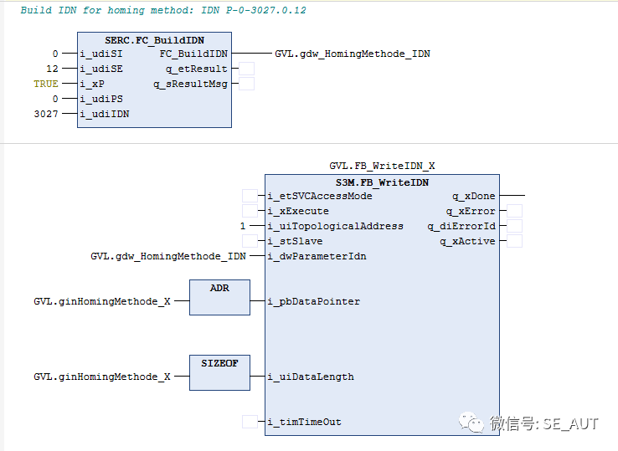Select the S3M.FB_WriteIDN block header

pyautogui.click(x=381, y=182)
